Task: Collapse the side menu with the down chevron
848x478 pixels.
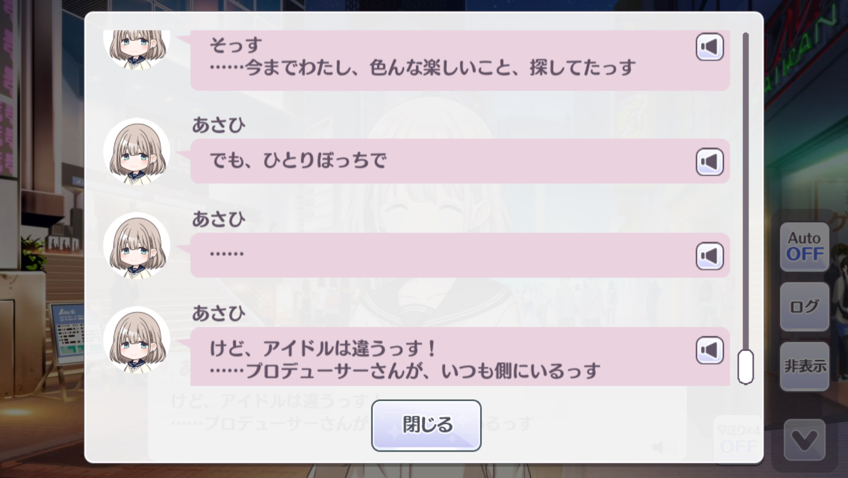Action: 804,440
